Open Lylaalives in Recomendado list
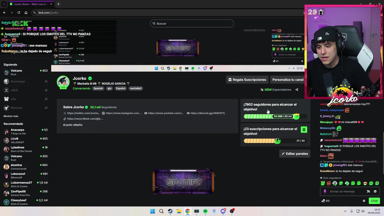The width and height of the screenshot is (384, 216). [x=25, y=149]
